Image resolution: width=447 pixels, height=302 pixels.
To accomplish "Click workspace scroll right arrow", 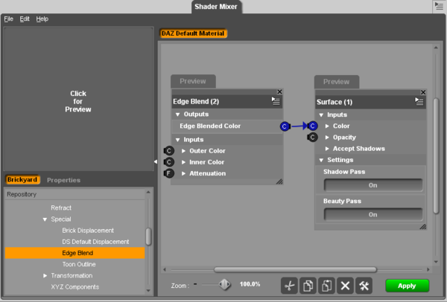I will click(x=428, y=269).
